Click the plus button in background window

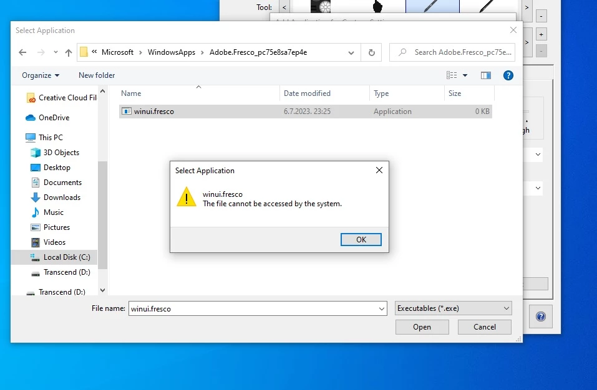(541, 34)
